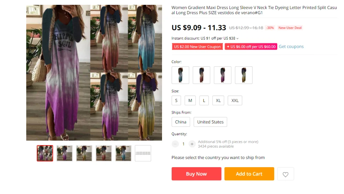Click the Add to Cart button
This screenshot has height=194, width=344.
[x=249, y=174]
